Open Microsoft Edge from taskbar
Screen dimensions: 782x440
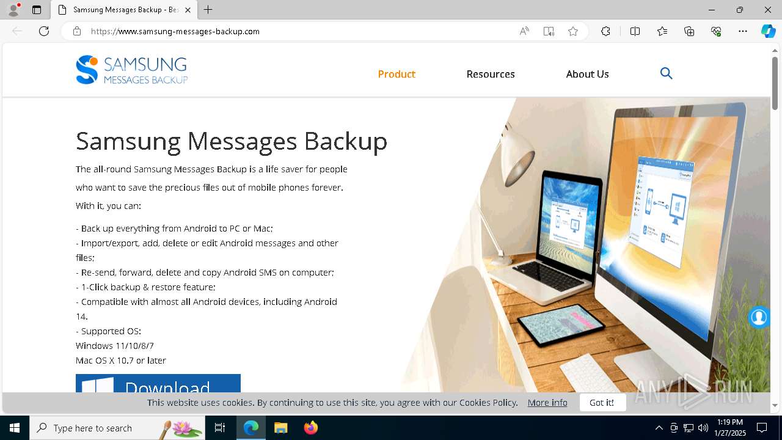click(x=251, y=428)
